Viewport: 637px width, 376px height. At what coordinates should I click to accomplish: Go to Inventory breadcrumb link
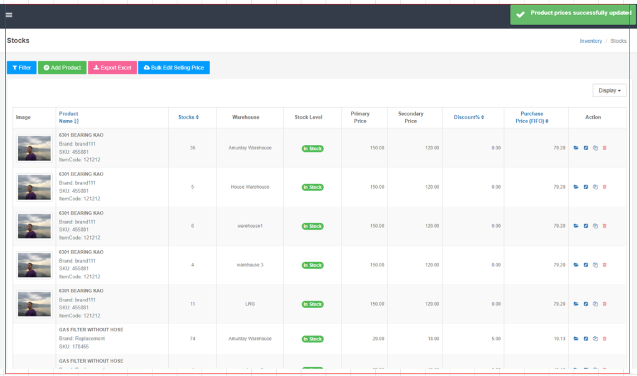click(x=590, y=41)
